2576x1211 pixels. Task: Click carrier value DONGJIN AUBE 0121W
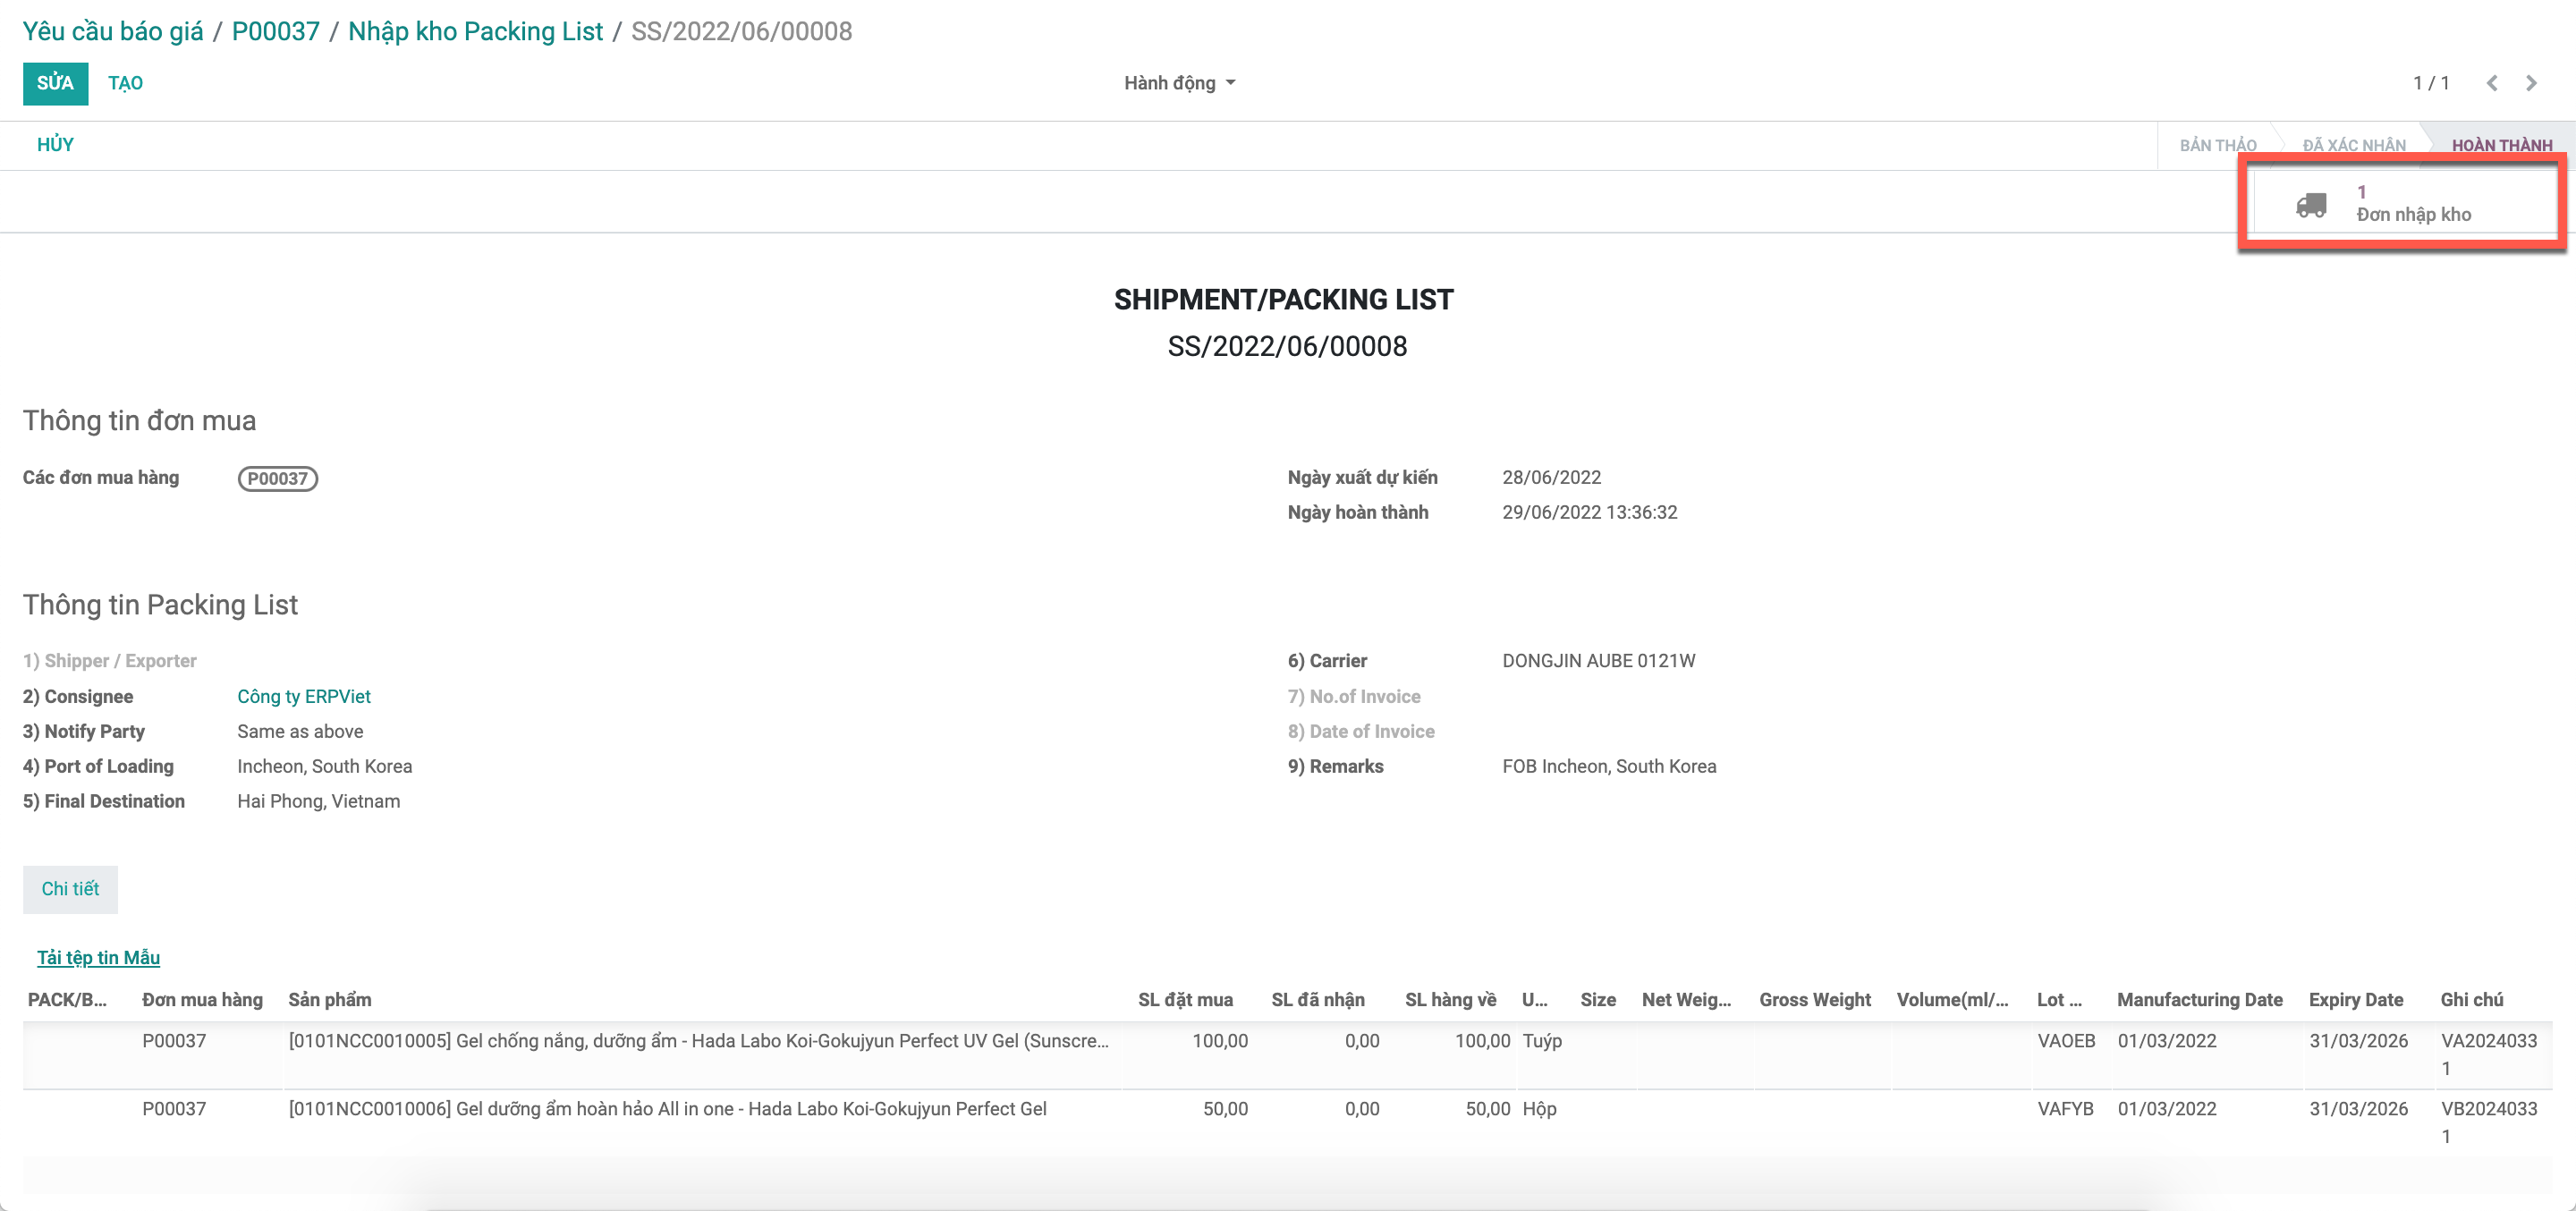pos(1598,660)
